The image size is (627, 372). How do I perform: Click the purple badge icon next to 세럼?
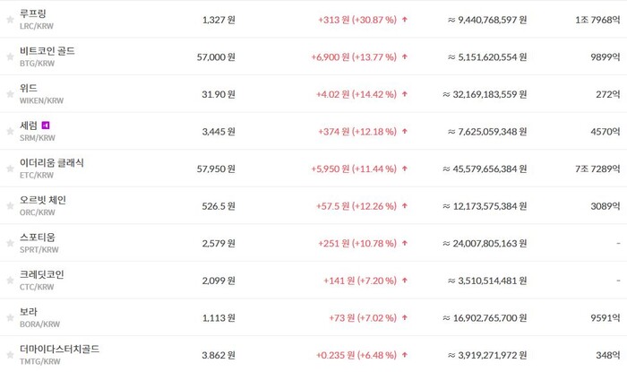click(46, 125)
